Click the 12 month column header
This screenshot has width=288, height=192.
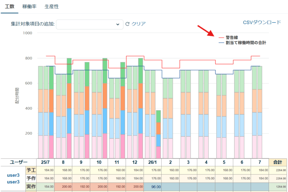pyautogui.click(x=134, y=162)
